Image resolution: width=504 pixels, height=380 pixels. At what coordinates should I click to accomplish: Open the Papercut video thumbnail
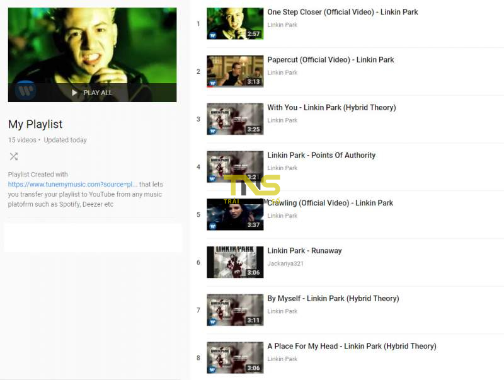(x=235, y=71)
